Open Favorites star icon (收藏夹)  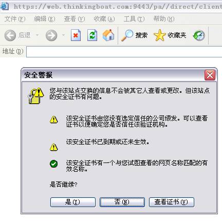(x=160, y=35)
